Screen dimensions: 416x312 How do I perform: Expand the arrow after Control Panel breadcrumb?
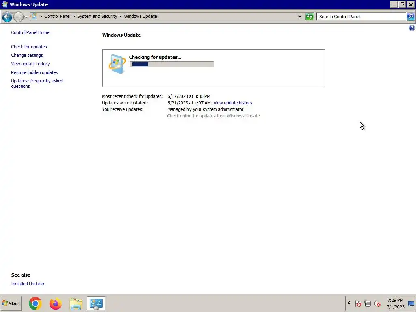pyautogui.click(x=74, y=16)
